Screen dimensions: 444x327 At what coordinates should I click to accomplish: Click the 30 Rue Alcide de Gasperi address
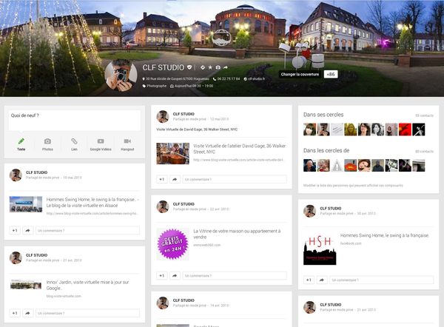178,78
